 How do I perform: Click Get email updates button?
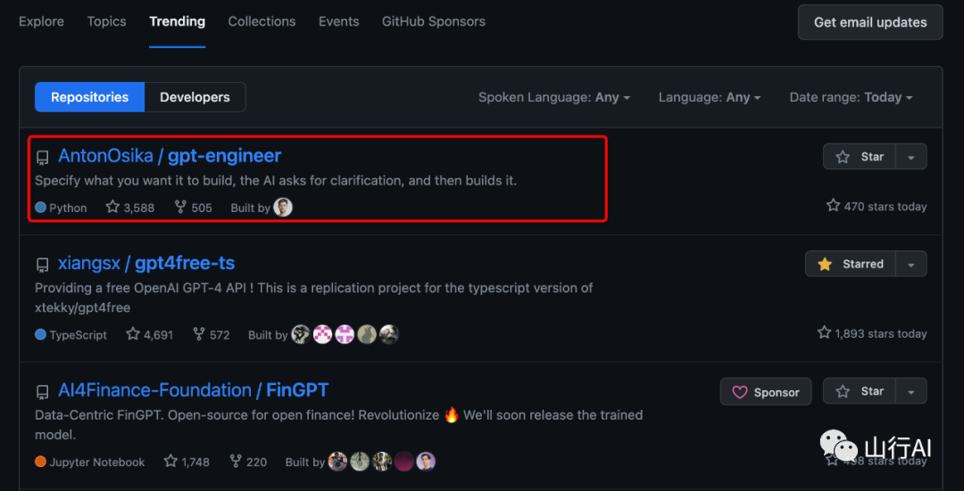click(870, 22)
